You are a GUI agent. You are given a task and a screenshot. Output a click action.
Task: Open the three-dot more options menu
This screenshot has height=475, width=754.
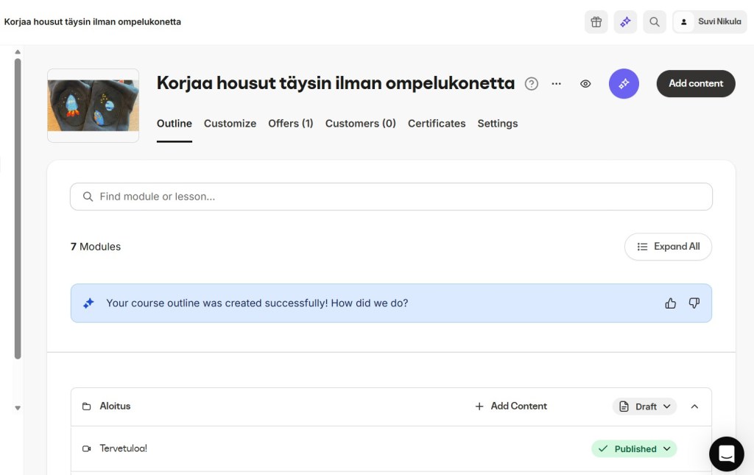pyautogui.click(x=557, y=84)
